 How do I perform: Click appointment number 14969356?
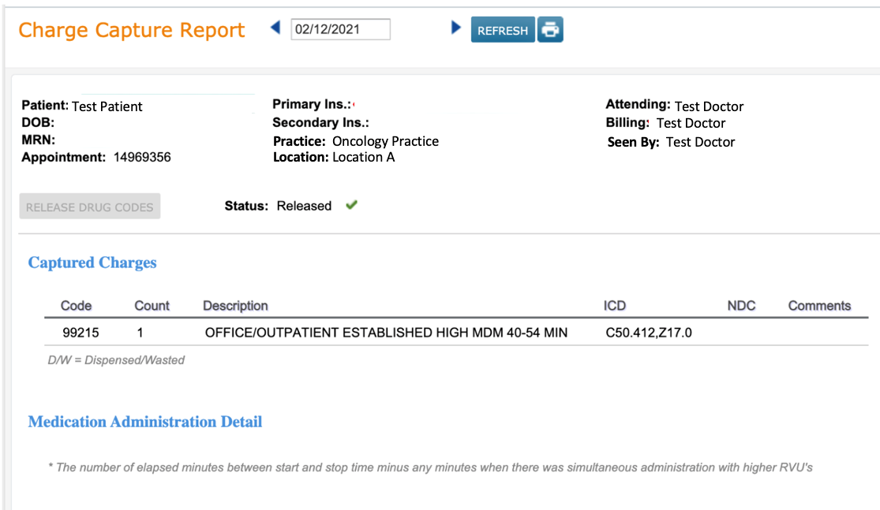point(142,157)
